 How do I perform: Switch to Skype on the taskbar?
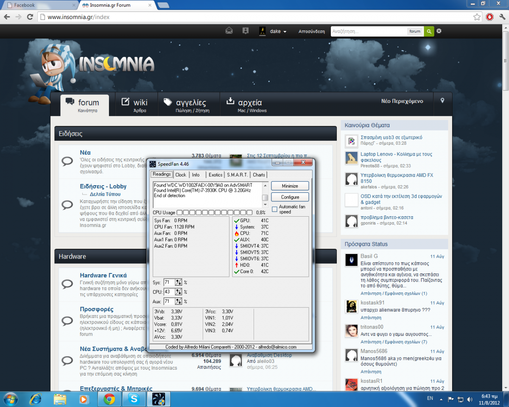[x=134, y=399]
